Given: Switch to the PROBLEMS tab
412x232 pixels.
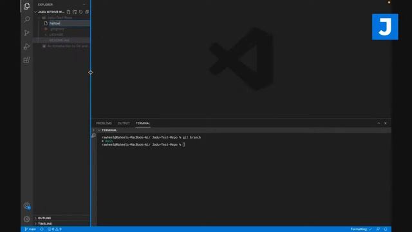Looking at the screenshot, I should coord(104,123).
